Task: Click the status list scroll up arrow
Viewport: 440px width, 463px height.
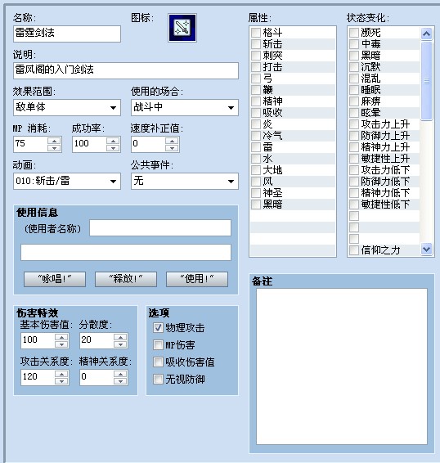Action: point(426,34)
